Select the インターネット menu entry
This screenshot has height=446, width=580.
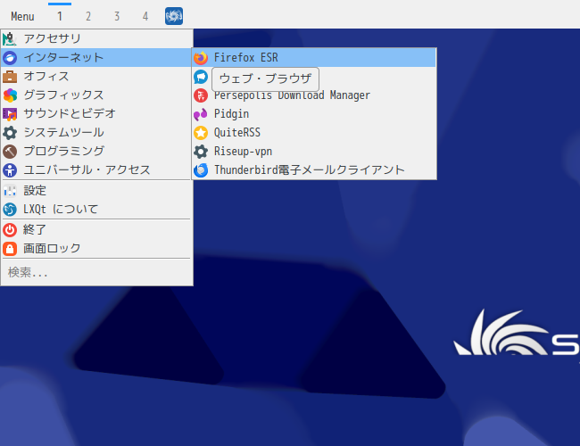coord(97,58)
